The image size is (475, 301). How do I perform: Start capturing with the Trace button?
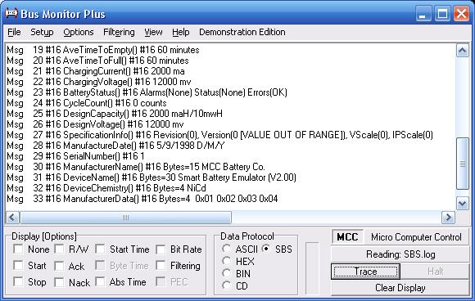pyautogui.click(x=365, y=272)
